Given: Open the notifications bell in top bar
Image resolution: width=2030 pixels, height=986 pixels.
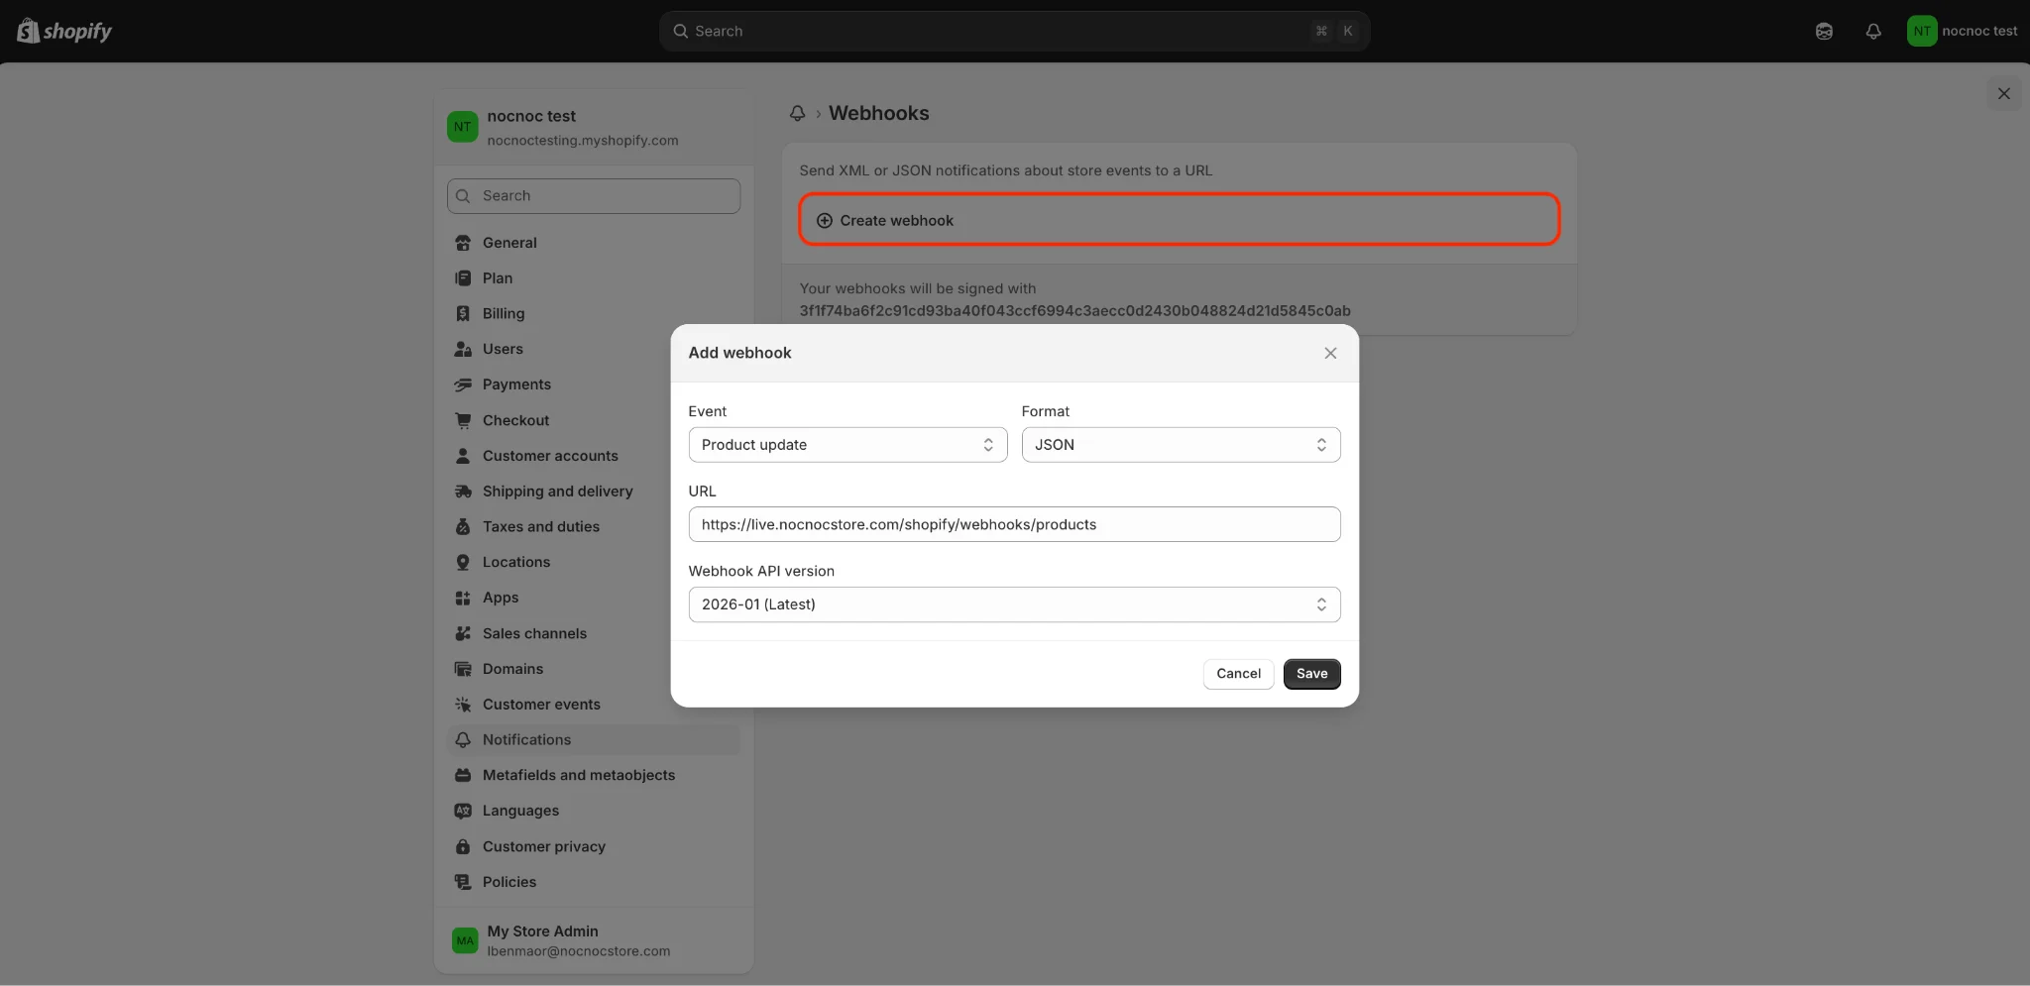Looking at the screenshot, I should pos(1873,31).
